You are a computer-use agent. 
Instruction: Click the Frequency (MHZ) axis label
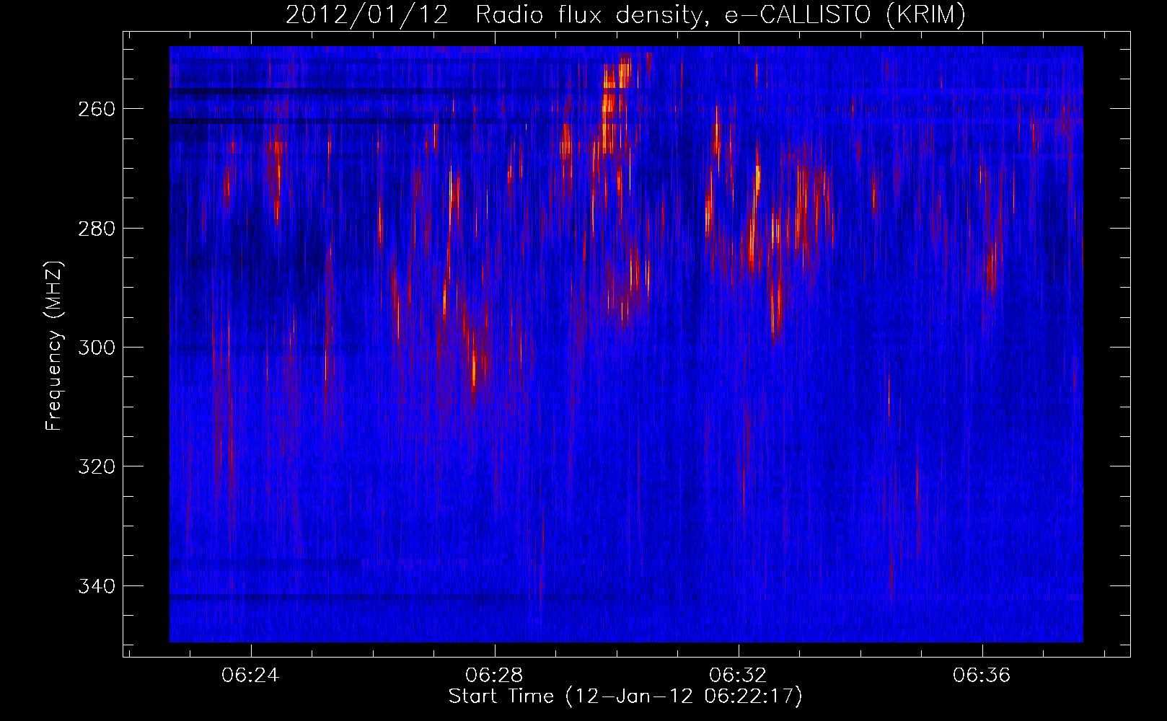pyautogui.click(x=54, y=345)
